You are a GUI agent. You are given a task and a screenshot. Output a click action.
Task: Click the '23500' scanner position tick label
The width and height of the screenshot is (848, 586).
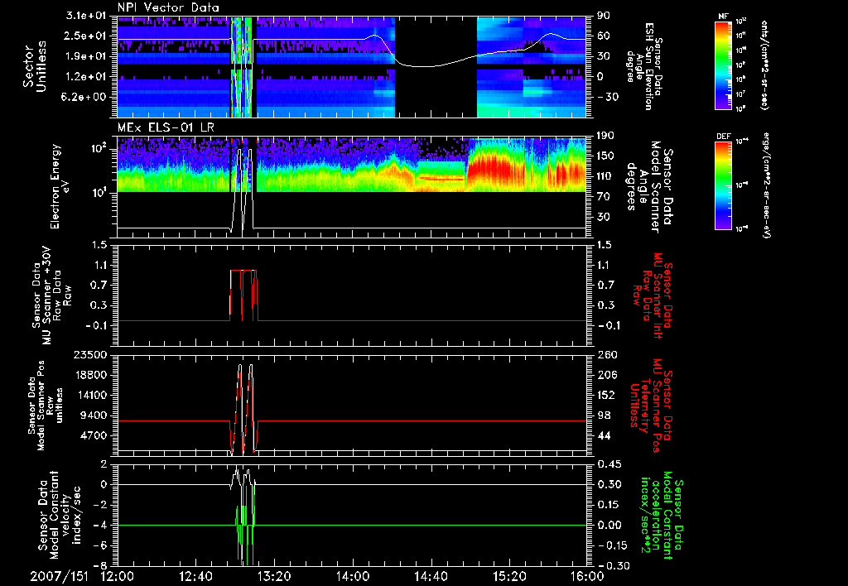[x=89, y=354]
